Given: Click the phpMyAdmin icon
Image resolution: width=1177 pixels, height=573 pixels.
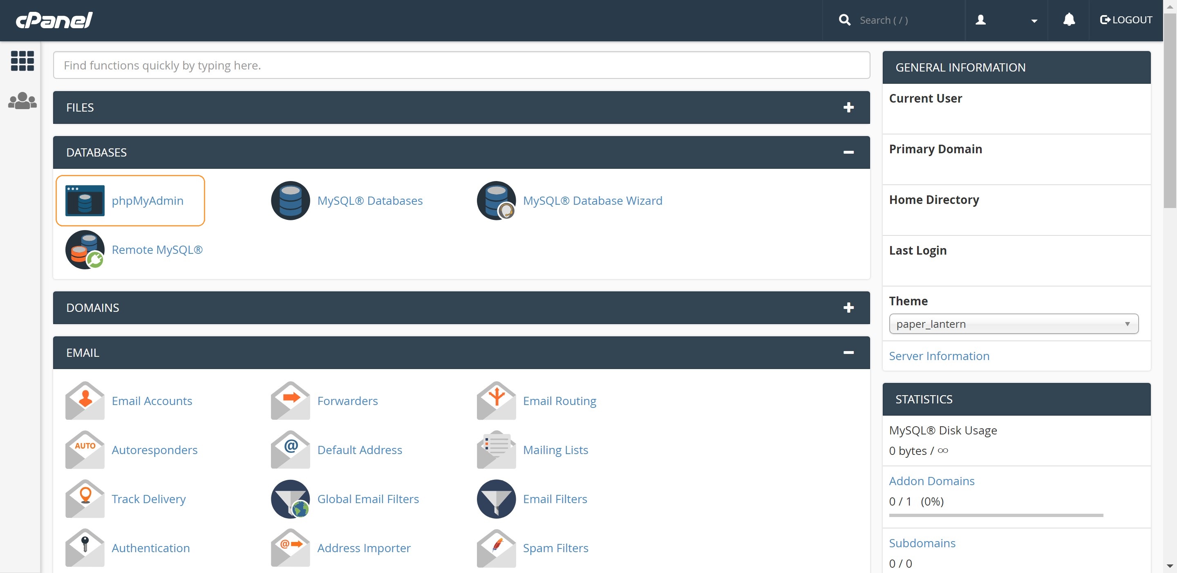Looking at the screenshot, I should [85, 201].
